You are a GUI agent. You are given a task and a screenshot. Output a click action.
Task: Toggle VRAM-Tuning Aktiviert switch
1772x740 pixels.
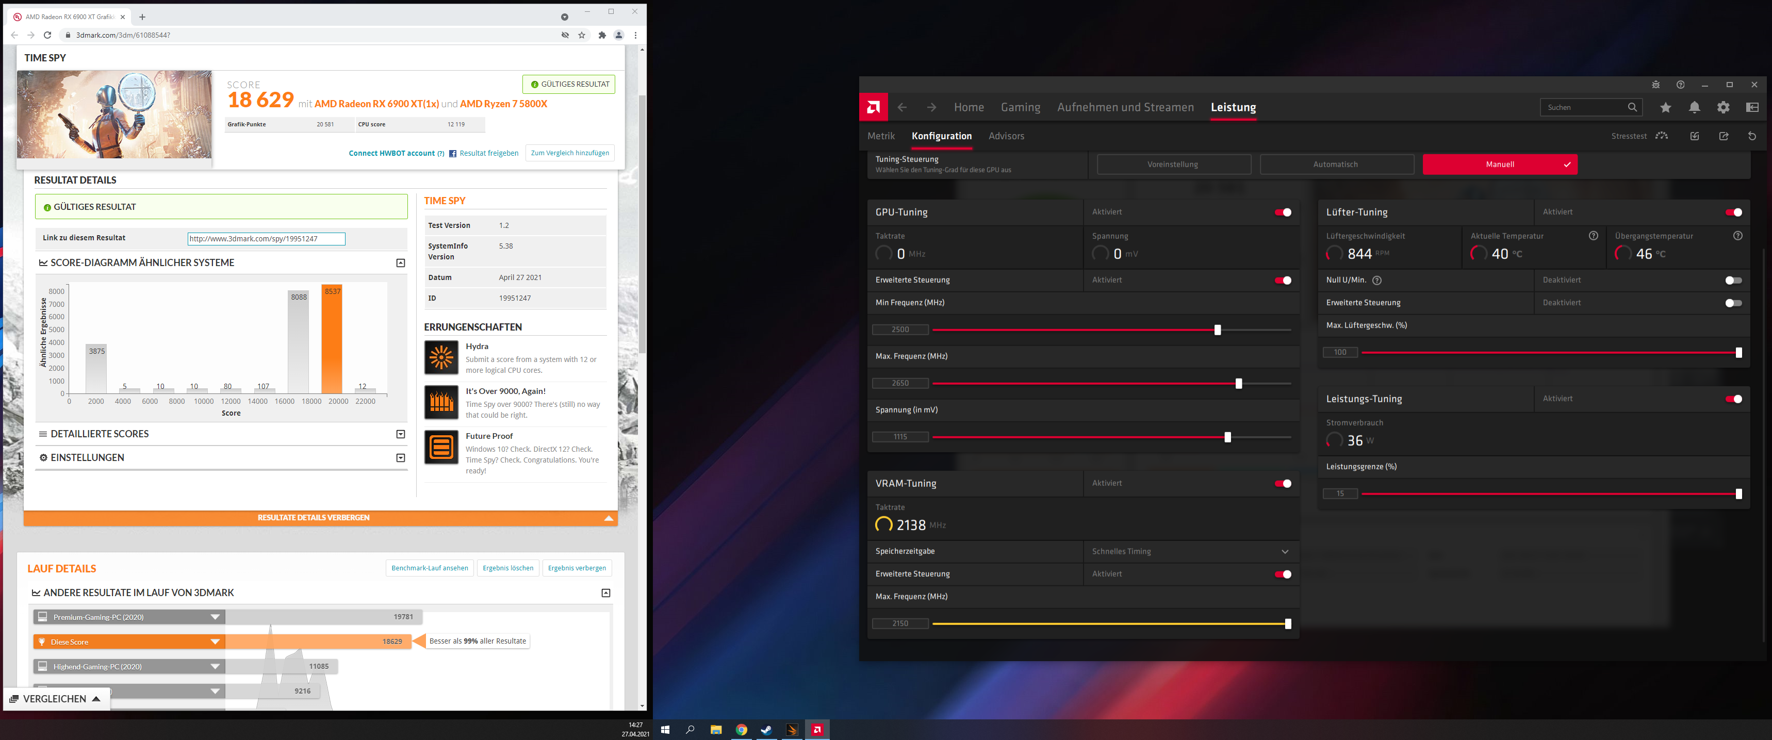1282,484
